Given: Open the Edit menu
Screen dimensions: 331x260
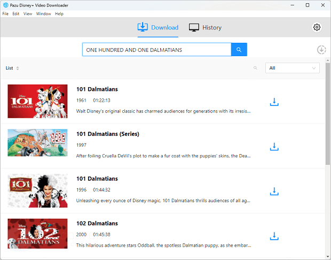Looking at the screenshot, I should tap(15, 14).
